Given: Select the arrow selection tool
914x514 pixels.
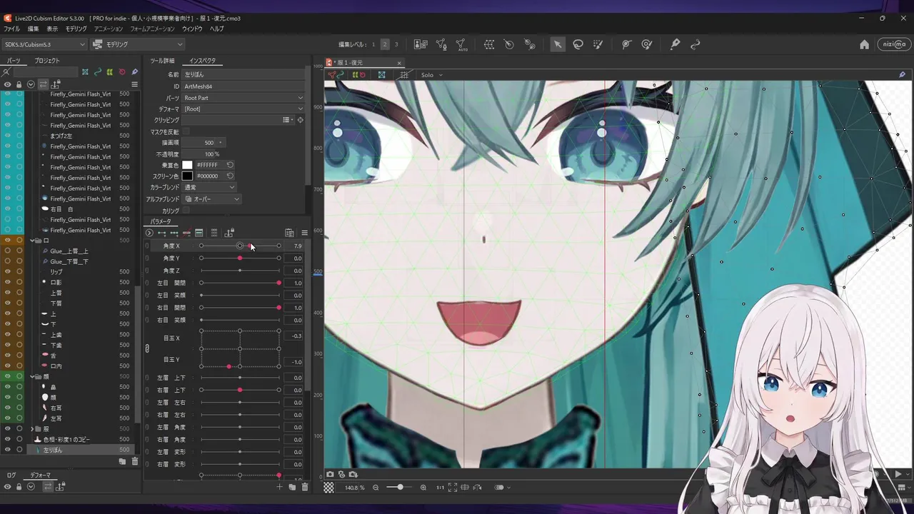Looking at the screenshot, I should click(558, 44).
